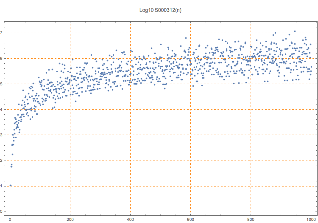Click y-axis label 0
This screenshot has height=223, width=318.
tap(1, 212)
